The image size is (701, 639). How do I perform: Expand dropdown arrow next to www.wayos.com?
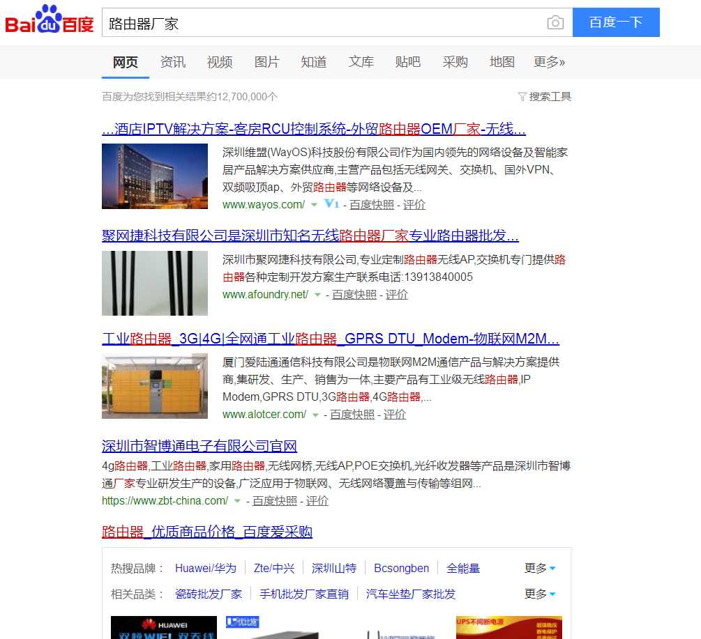[x=315, y=205]
